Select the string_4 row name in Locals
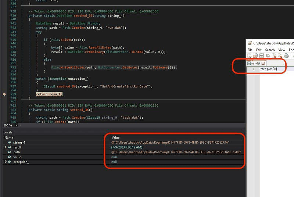294x197 pixels. (19, 143)
